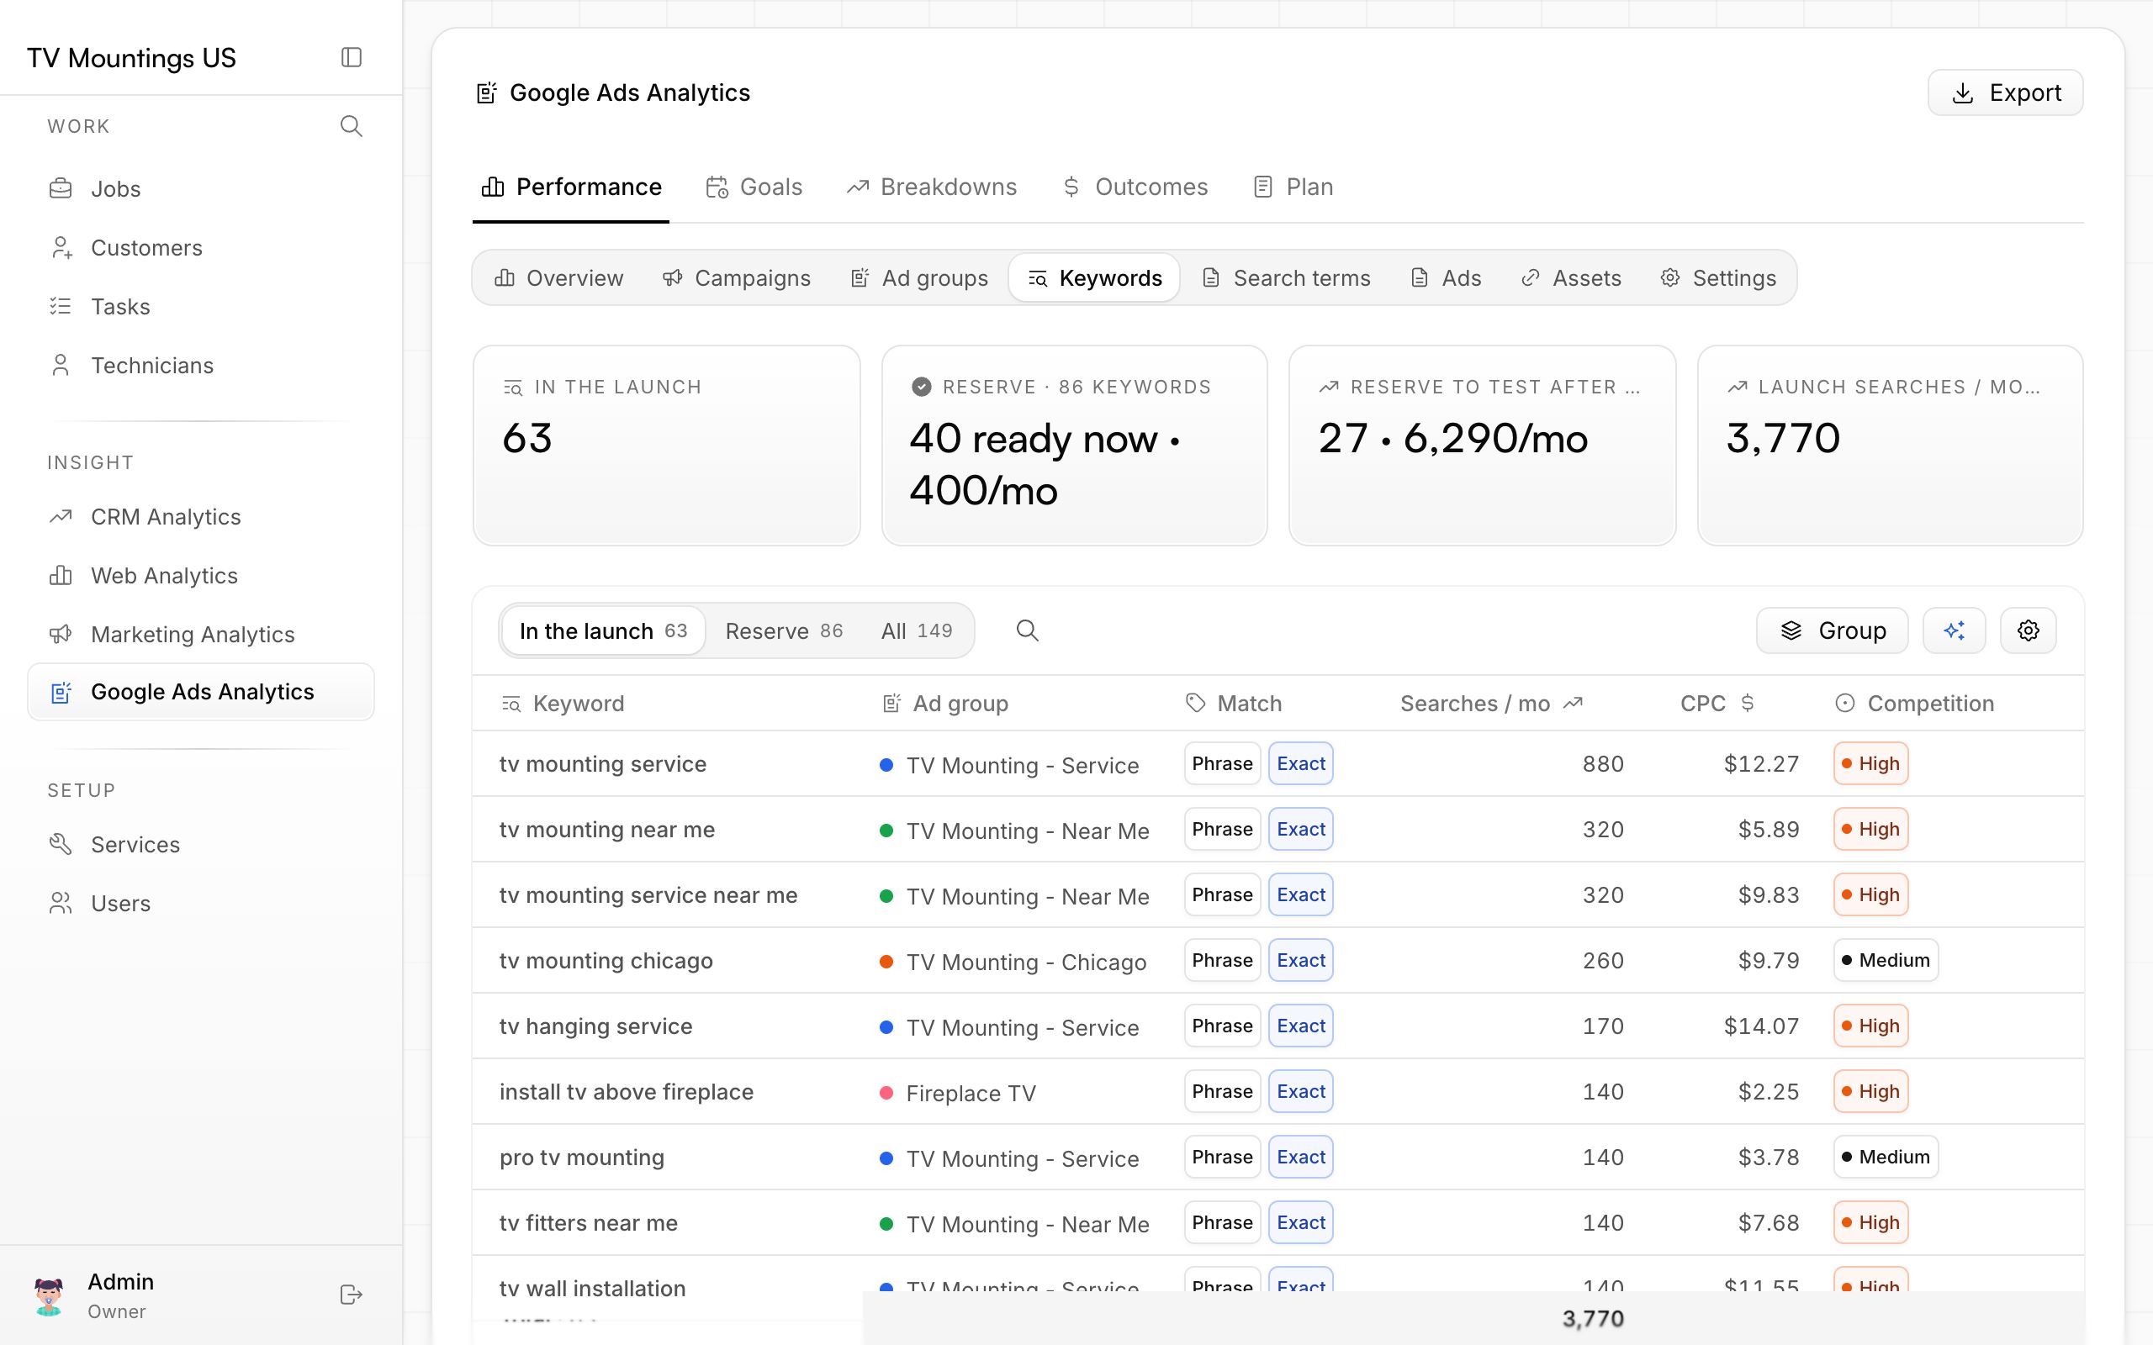Click the table search magnifier icon
This screenshot has height=1345, width=2153.
point(1028,630)
